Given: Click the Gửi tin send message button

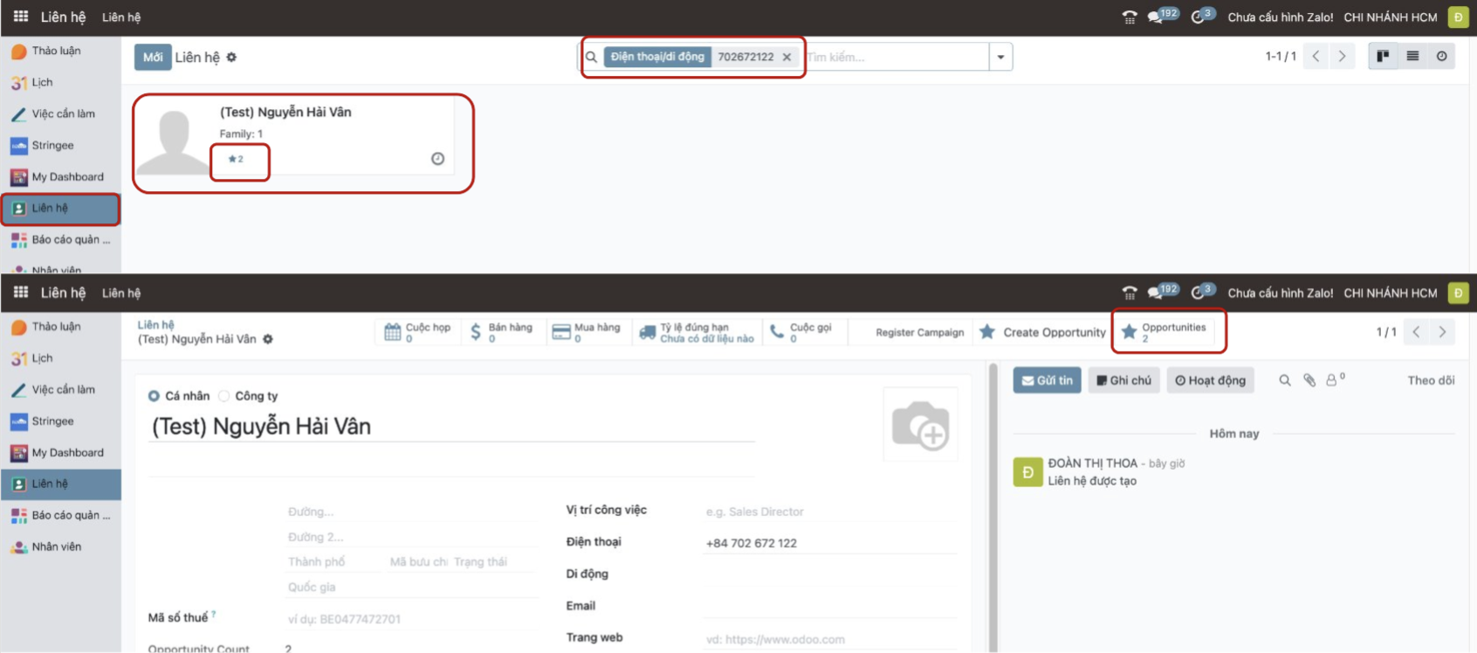Looking at the screenshot, I should pos(1047,380).
